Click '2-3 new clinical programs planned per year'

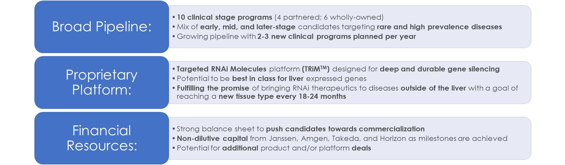pos(336,36)
